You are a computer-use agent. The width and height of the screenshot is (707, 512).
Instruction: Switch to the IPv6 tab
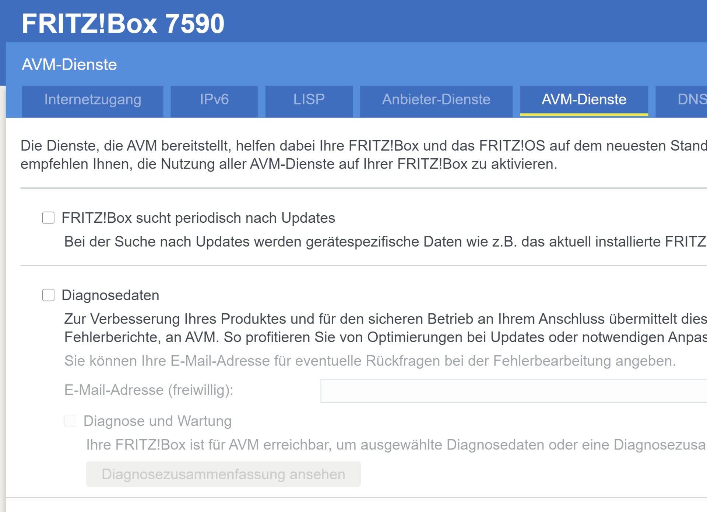(214, 101)
